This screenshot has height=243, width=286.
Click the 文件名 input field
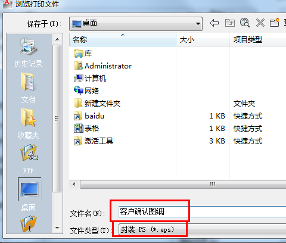pos(202,212)
